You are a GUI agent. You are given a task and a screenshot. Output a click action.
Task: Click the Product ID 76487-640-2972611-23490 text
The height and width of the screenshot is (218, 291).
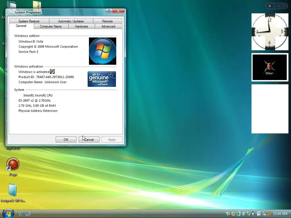(46, 77)
